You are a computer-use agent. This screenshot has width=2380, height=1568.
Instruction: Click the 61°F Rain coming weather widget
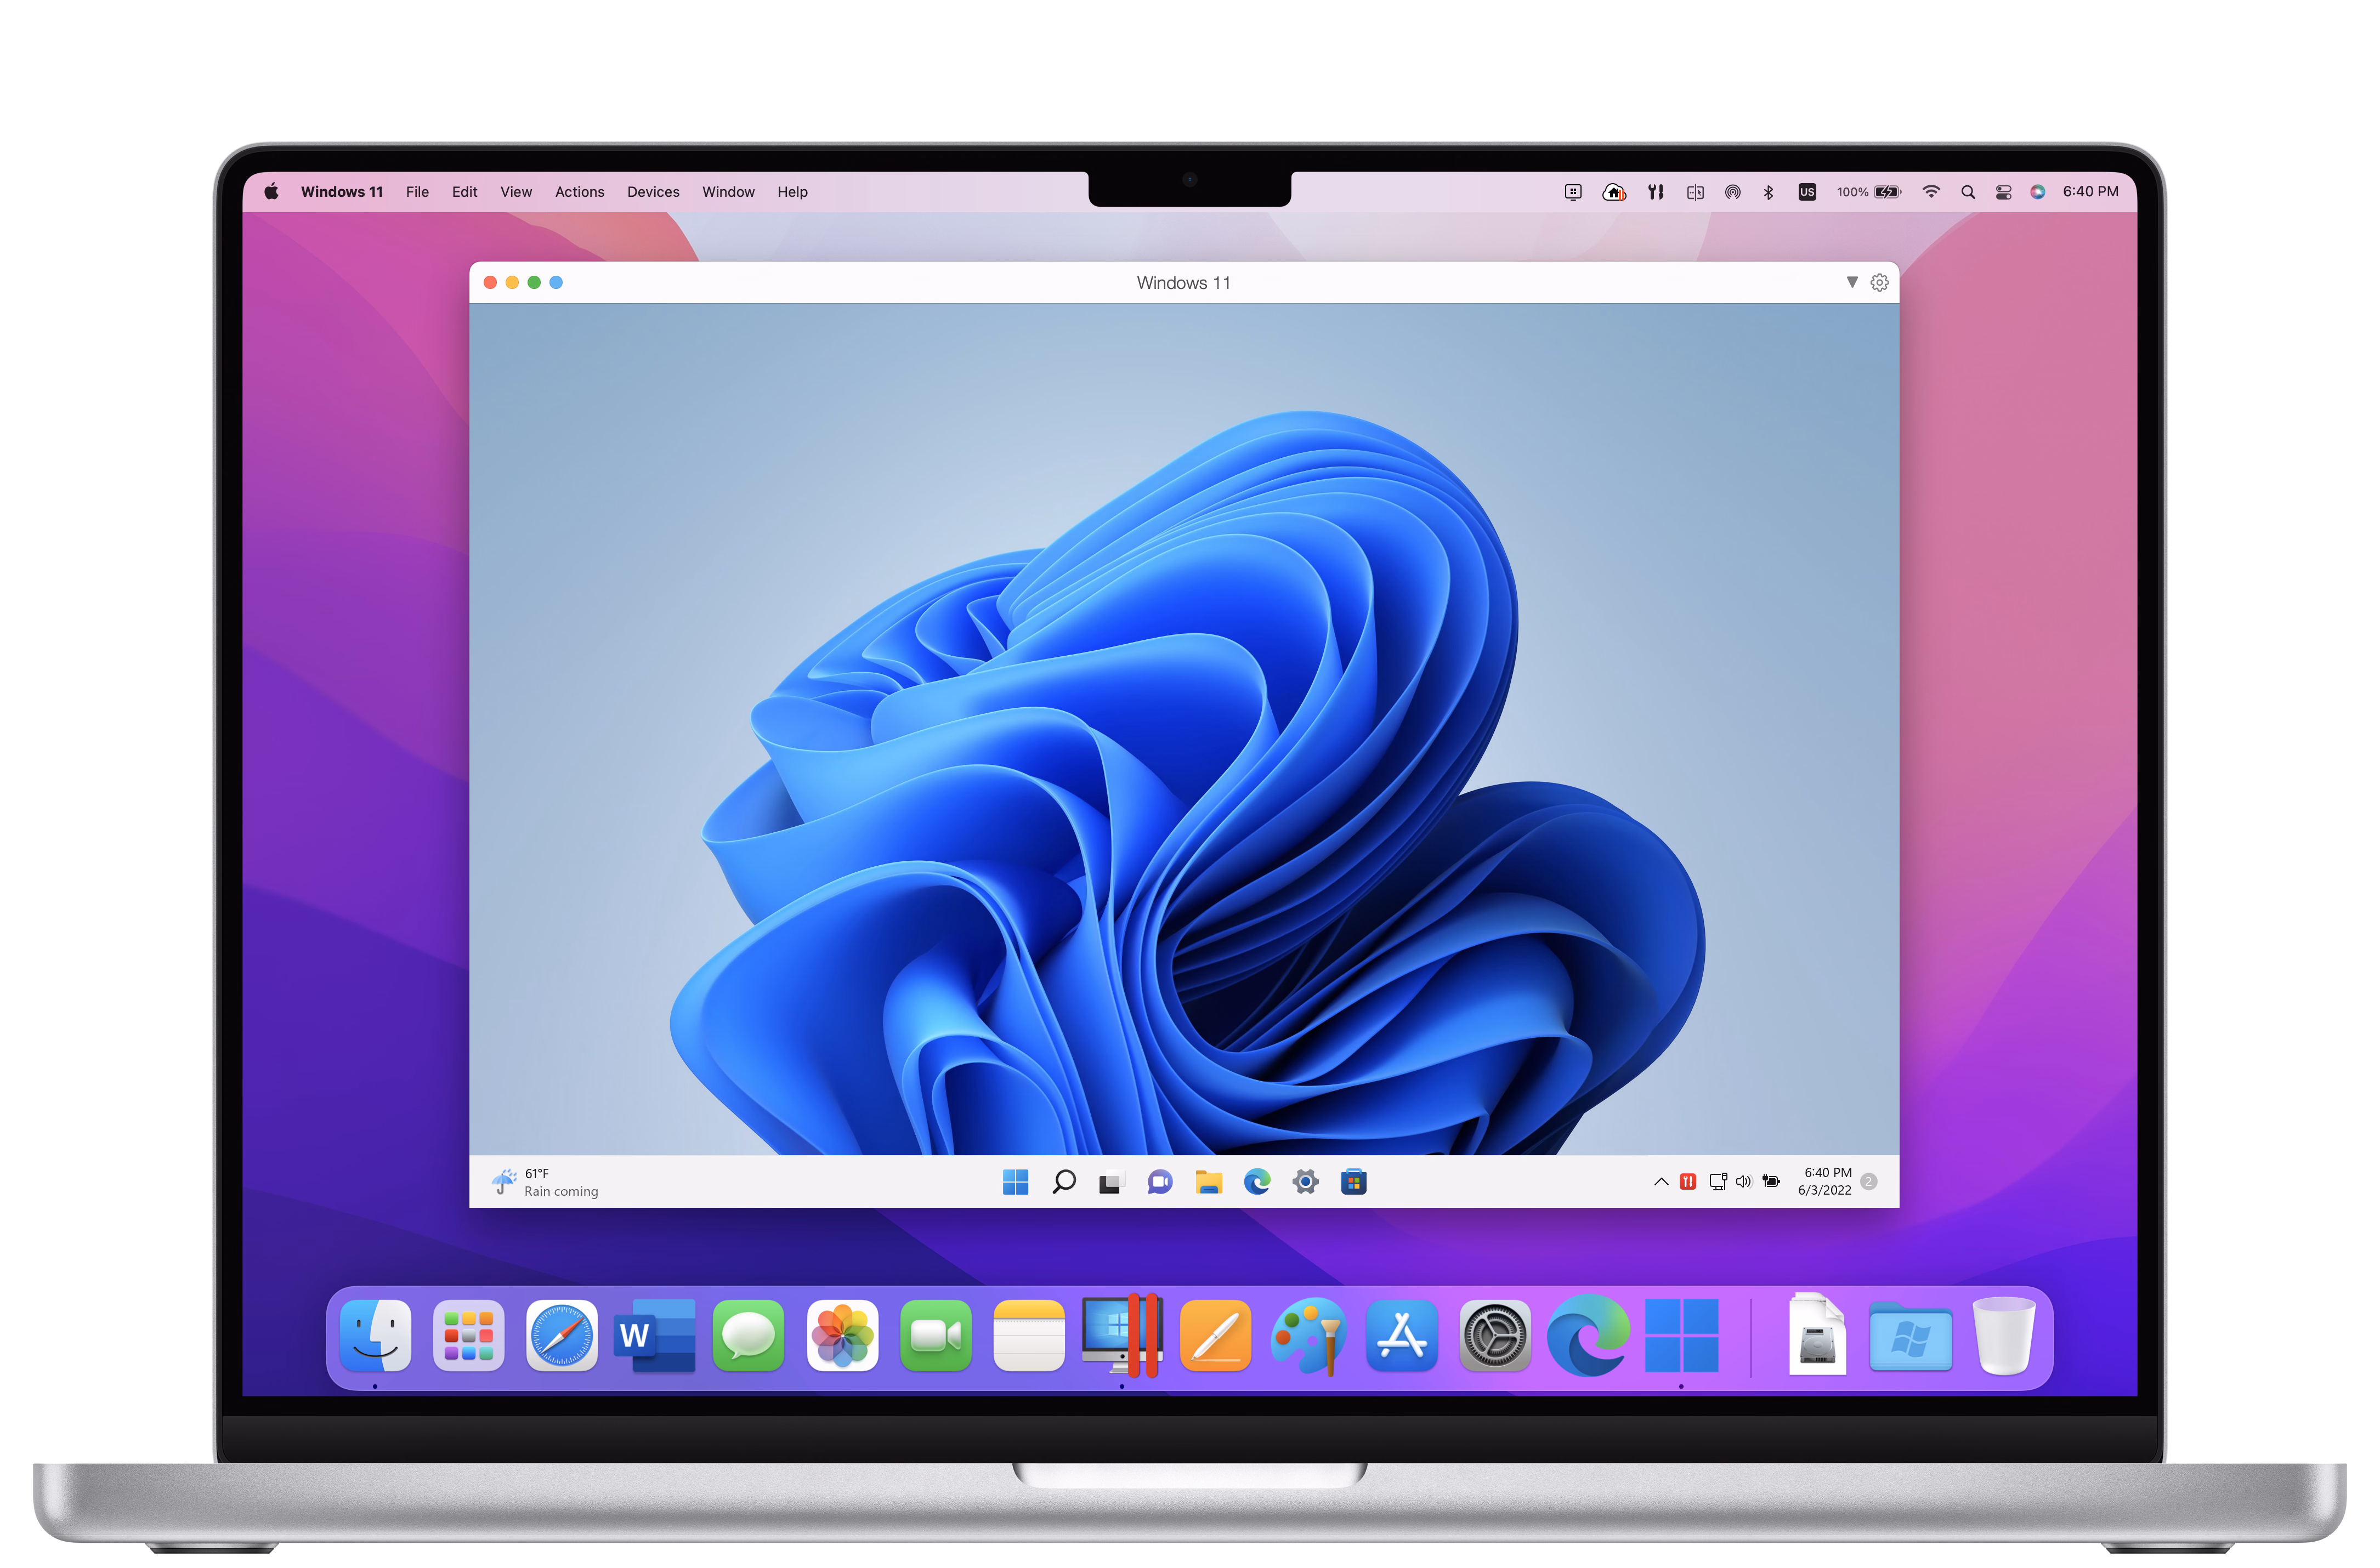tap(545, 1182)
